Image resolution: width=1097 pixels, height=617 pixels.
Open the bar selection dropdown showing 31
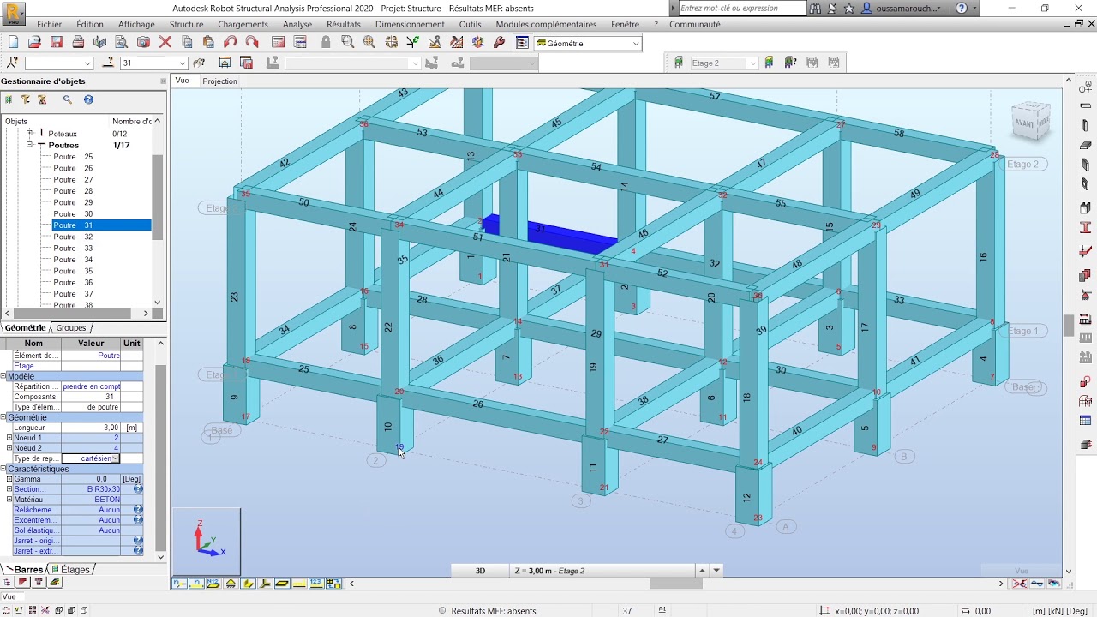[182, 63]
